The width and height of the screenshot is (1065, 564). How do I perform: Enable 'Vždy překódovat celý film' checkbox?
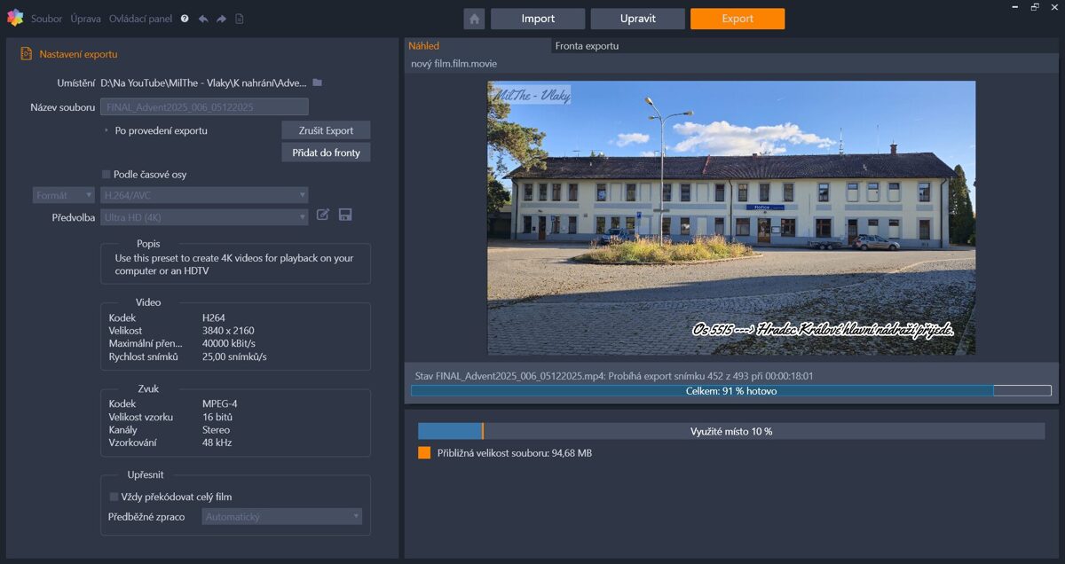(x=114, y=497)
